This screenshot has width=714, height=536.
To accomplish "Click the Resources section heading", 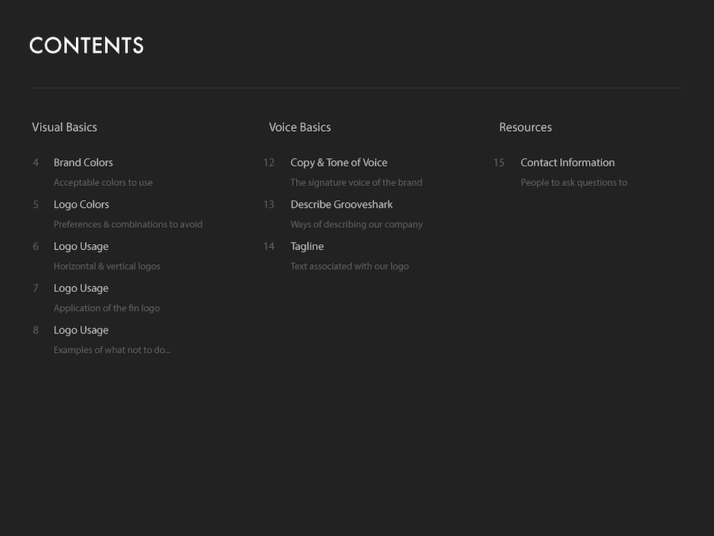I will (x=525, y=127).
